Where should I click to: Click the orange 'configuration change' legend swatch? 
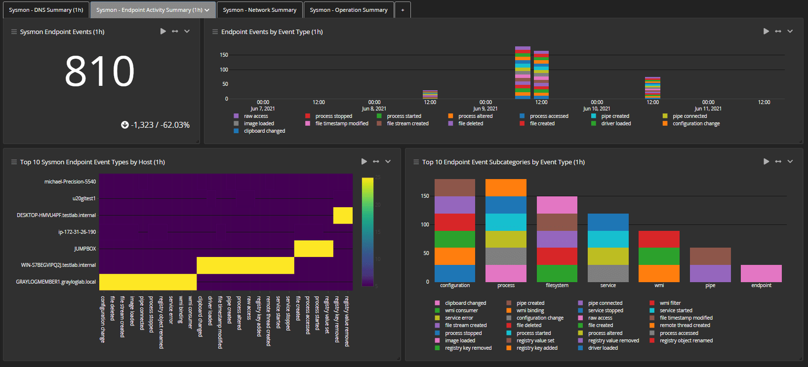click(x=665, y=124)
